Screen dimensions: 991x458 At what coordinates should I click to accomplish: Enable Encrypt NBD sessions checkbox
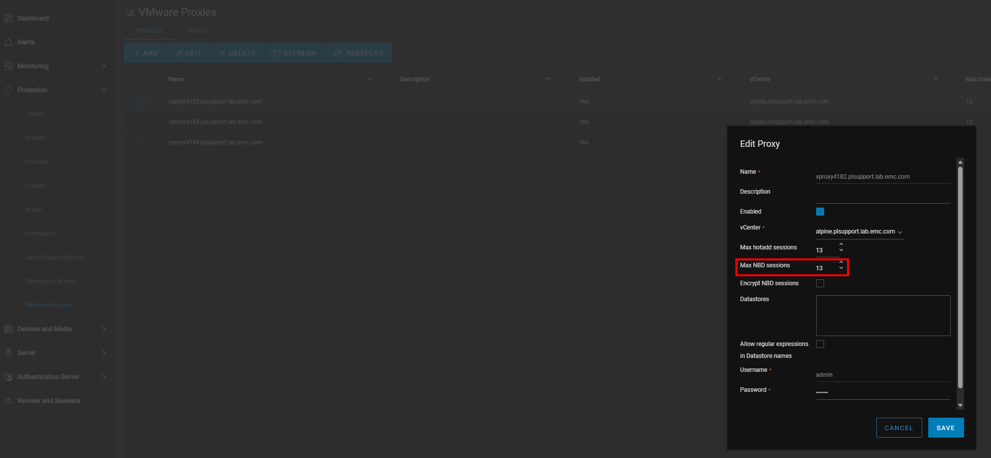pyautogui.click(x=820, y=283)
